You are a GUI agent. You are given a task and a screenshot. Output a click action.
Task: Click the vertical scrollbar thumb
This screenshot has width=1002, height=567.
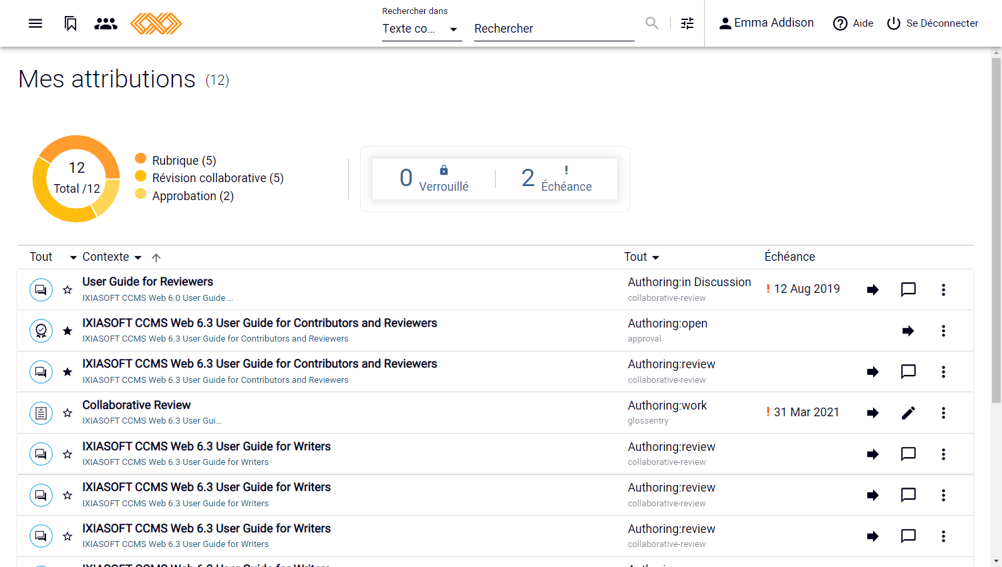[997, 230]
